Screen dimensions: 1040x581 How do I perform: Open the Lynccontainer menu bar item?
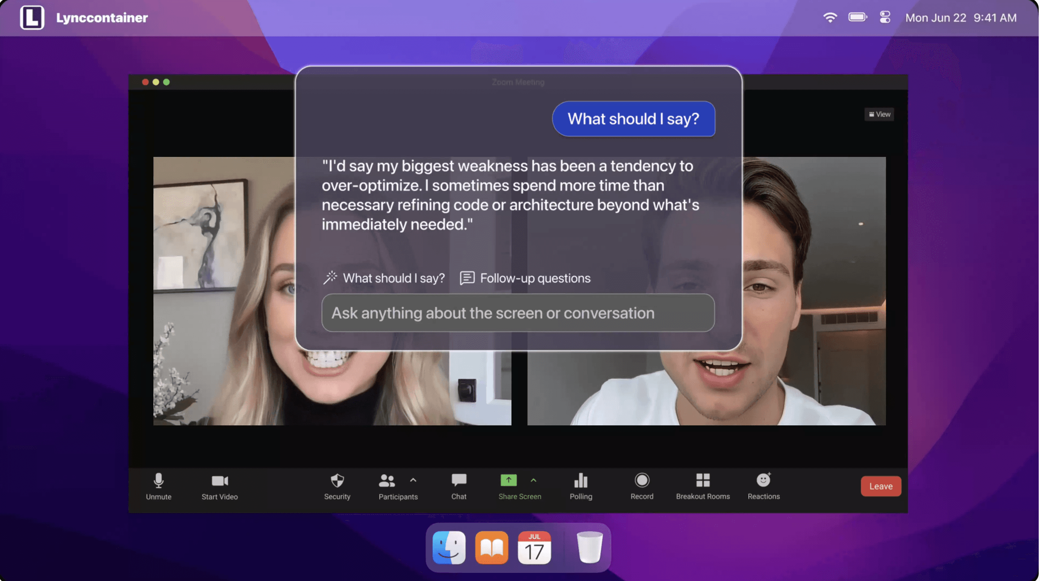click(102, 18)
